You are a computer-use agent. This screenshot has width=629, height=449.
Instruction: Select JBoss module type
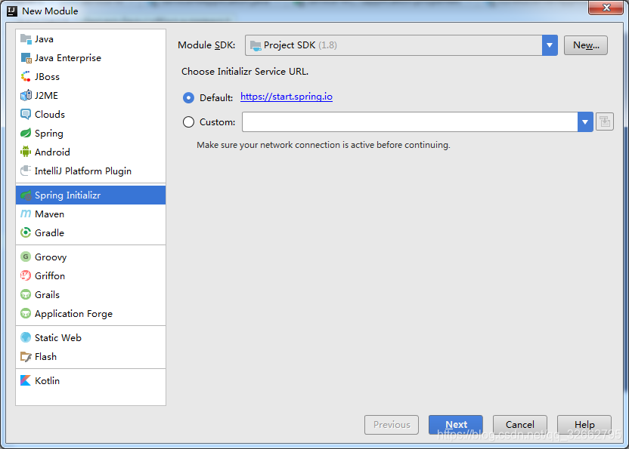click(91, 76)
